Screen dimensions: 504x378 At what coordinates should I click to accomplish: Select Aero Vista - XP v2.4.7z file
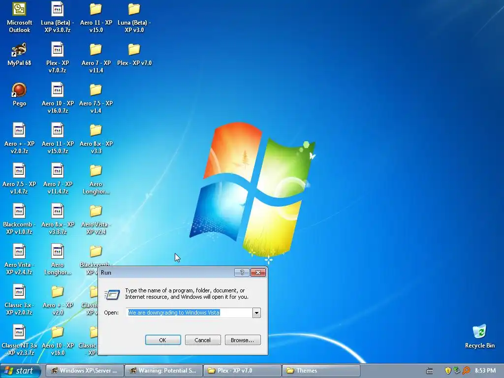pyautogui.click(x=19, y=259)
